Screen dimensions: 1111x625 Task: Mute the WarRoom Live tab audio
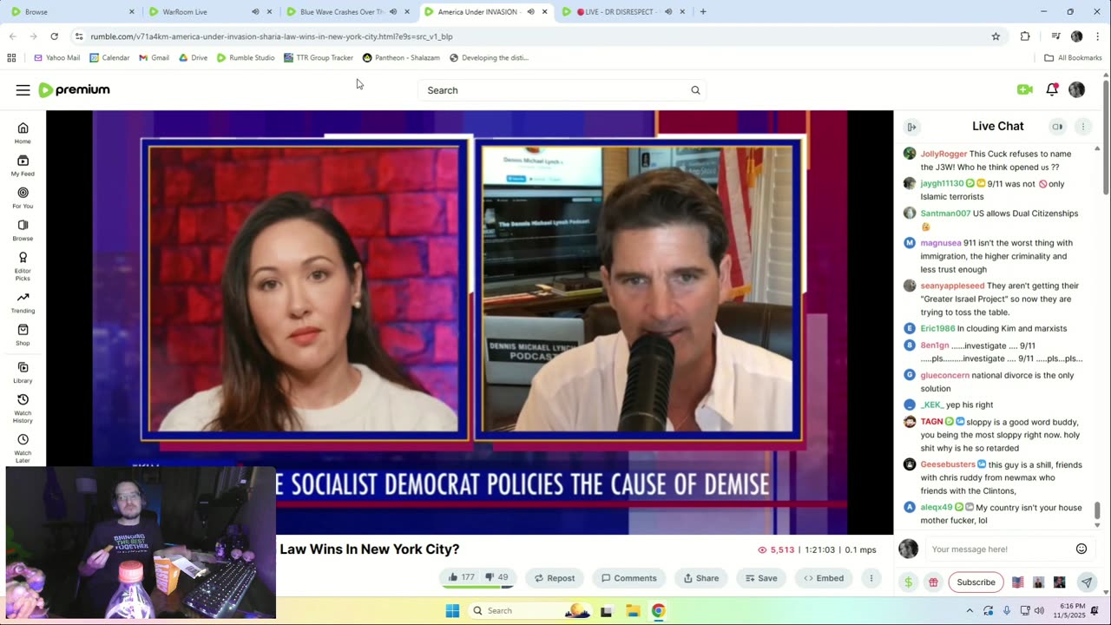pyautogui.click(x=255, y=12)
